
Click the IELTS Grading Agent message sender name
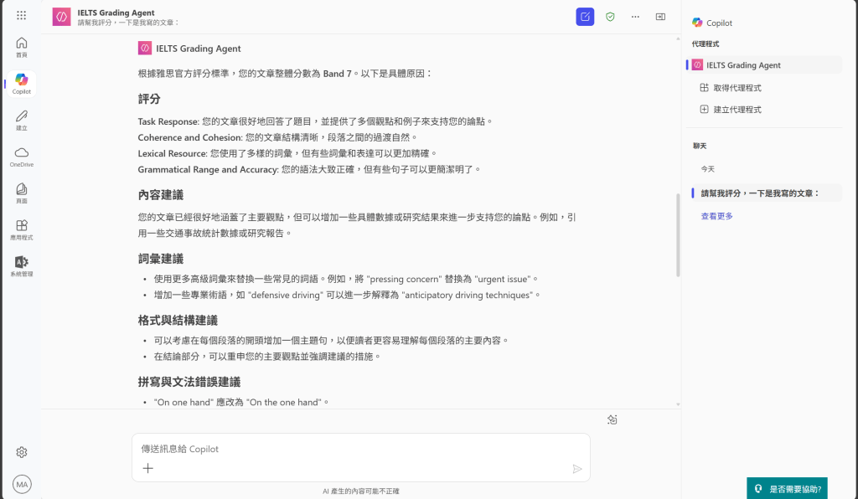pos(198,48)
